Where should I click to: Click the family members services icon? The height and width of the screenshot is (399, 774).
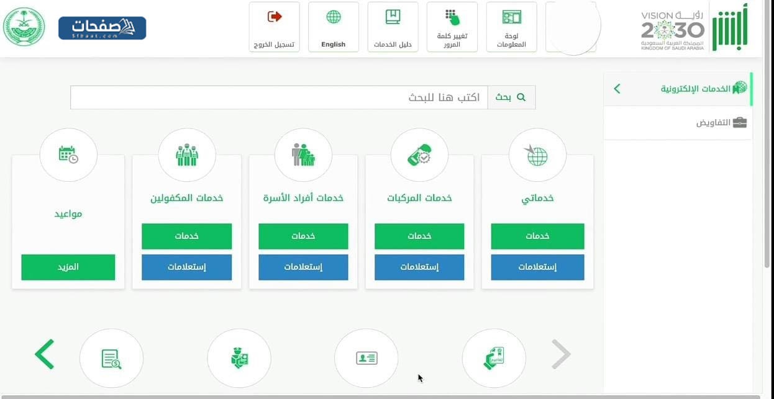[303, 155]
